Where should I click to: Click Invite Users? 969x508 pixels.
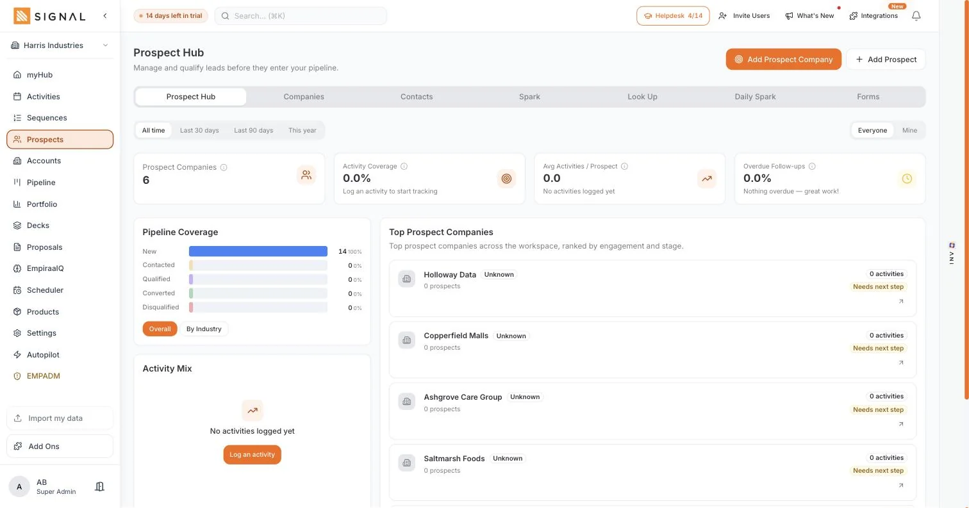pyautogui.click(x=744, y=16)
